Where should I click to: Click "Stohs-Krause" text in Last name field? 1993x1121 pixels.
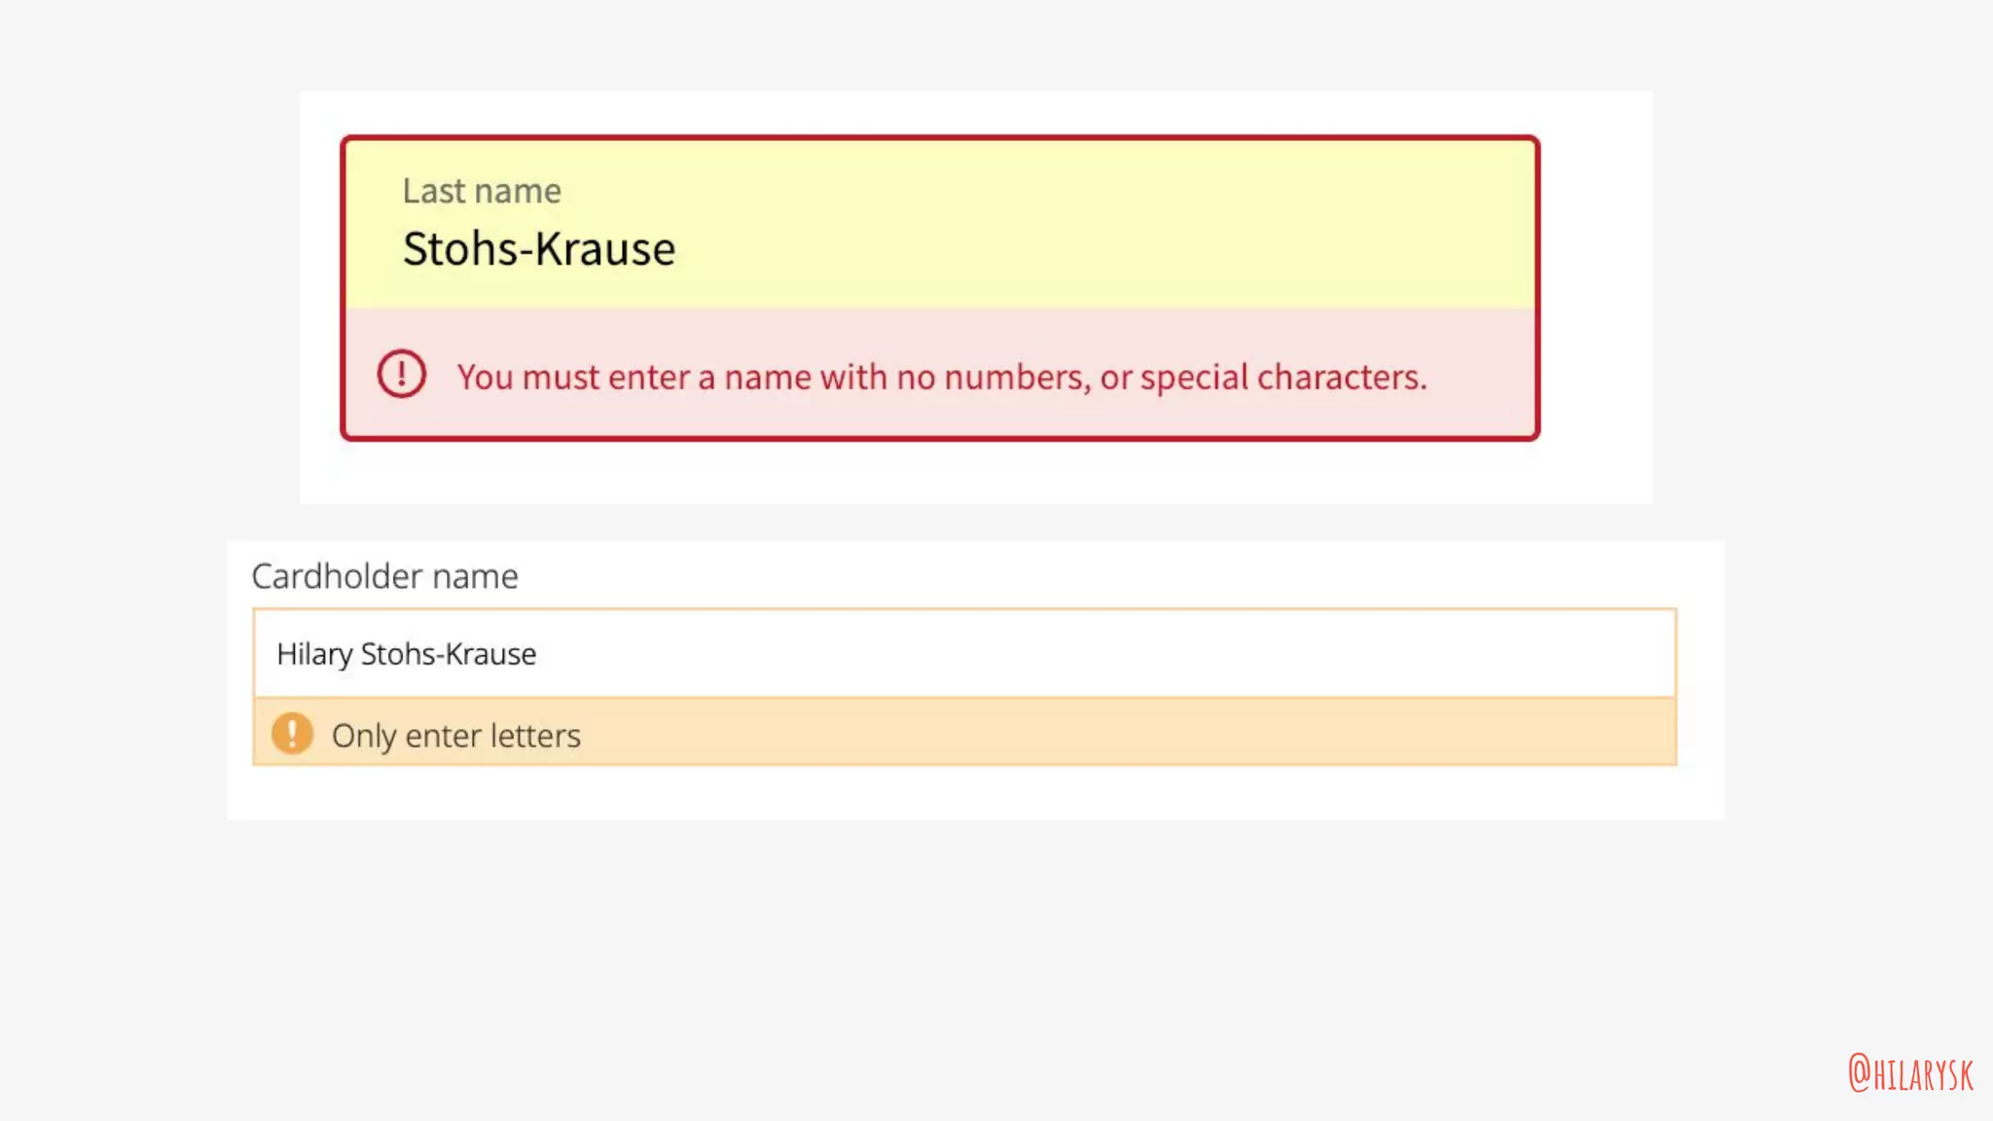538,250
